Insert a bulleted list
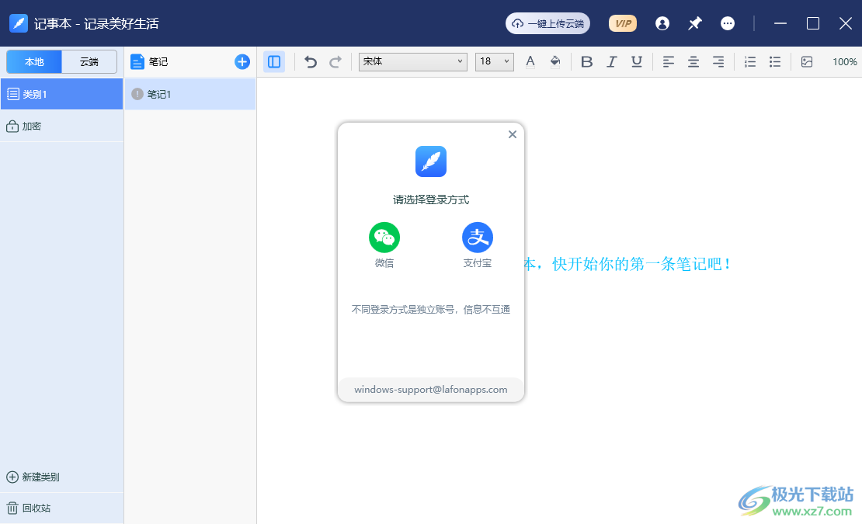 (775, 61)
